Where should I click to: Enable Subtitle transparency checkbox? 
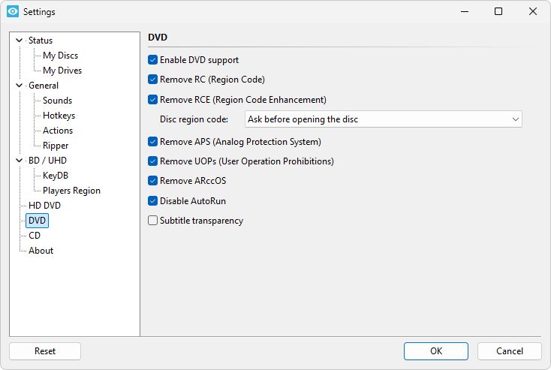[x=153, y=221]
